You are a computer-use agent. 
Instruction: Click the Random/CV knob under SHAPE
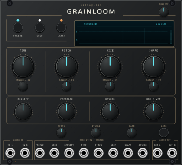(153, 86)
